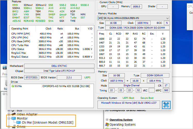The height and width of the screenshot is (129, 193).
Task: Click the Intel Tiger Lake chipset field
Action: coord(59,71)
